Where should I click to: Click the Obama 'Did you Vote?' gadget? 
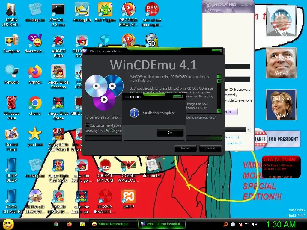coord(281,21)
